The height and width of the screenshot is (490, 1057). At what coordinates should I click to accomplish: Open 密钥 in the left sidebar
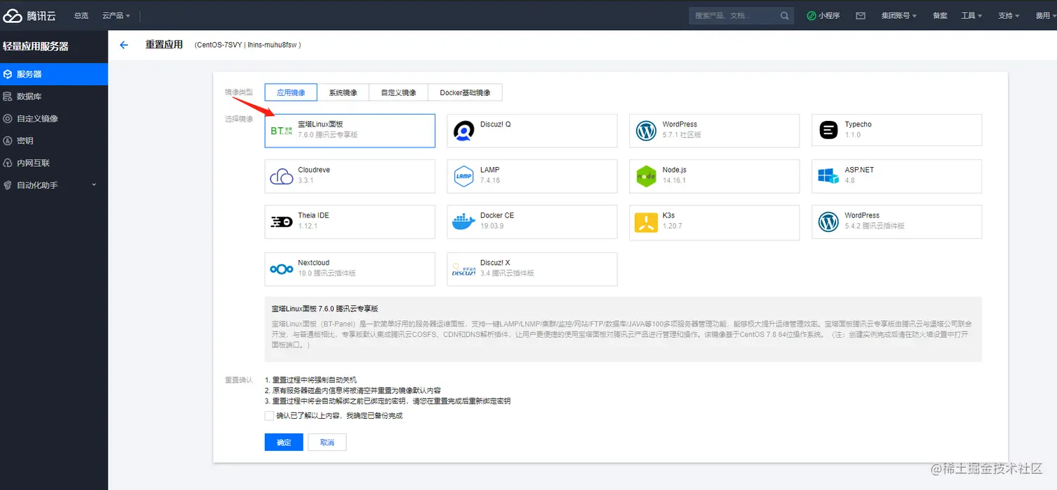54,140
